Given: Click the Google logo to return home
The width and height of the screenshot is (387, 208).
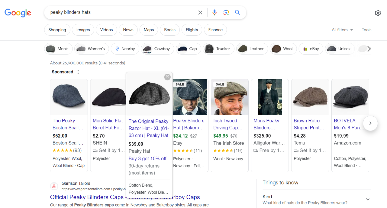Looking at the screenshot, I should click(x=18, y=13).
